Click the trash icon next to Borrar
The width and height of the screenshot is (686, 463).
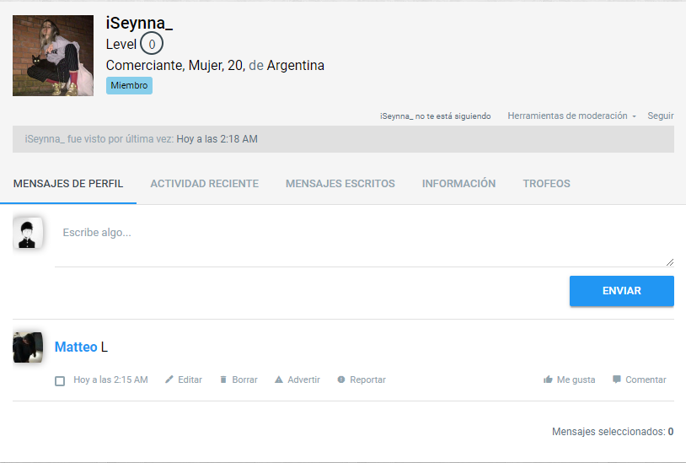coord(223,380)
